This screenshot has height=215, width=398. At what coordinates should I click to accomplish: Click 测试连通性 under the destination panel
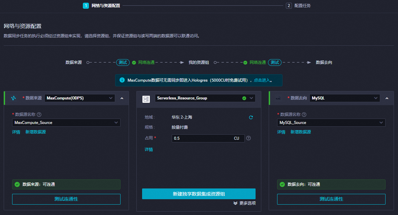[331, 199]
